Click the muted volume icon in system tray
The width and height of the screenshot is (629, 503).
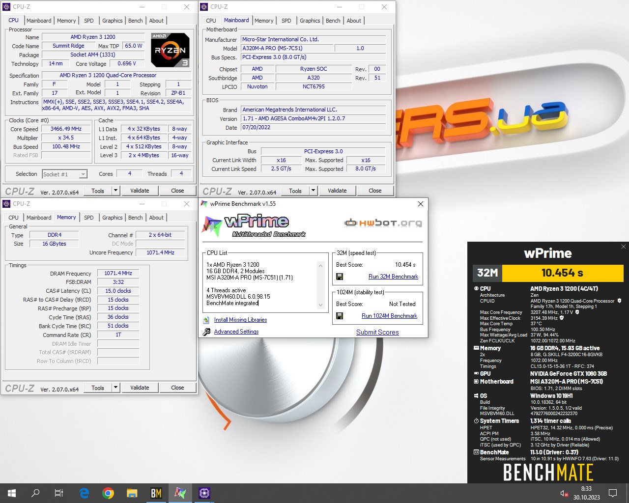pos(564,493)
